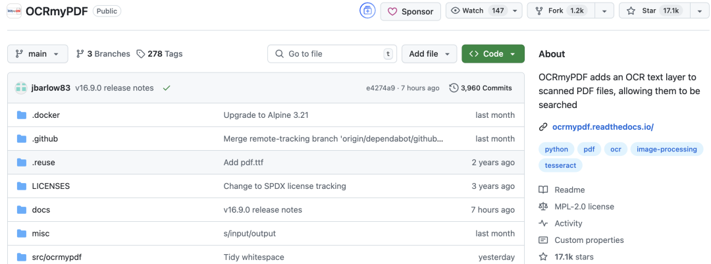Screen dimensions: 711x264
Task: Open ocrmypdf.readthedocs.io link
Action: [602, 127]
